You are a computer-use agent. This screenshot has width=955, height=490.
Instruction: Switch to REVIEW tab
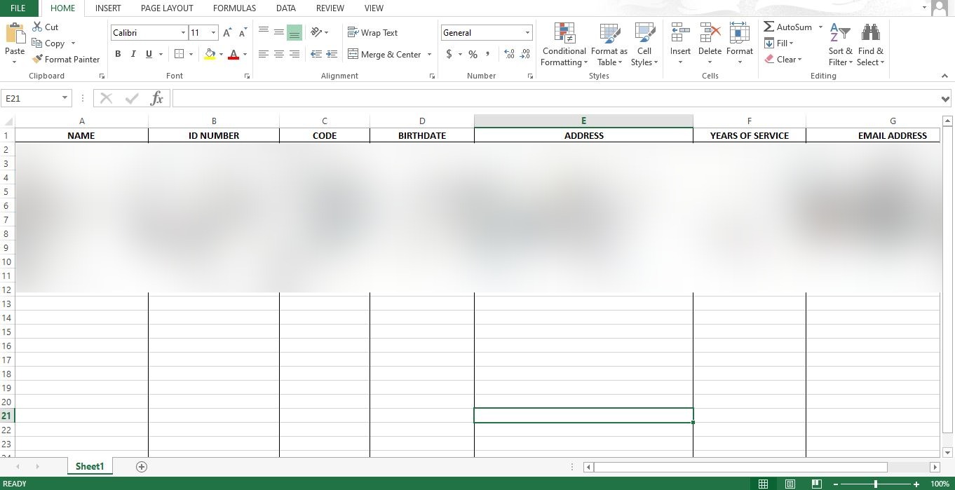point(330,8)
